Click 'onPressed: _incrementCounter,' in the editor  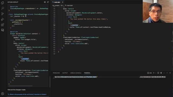coord(76,40)
